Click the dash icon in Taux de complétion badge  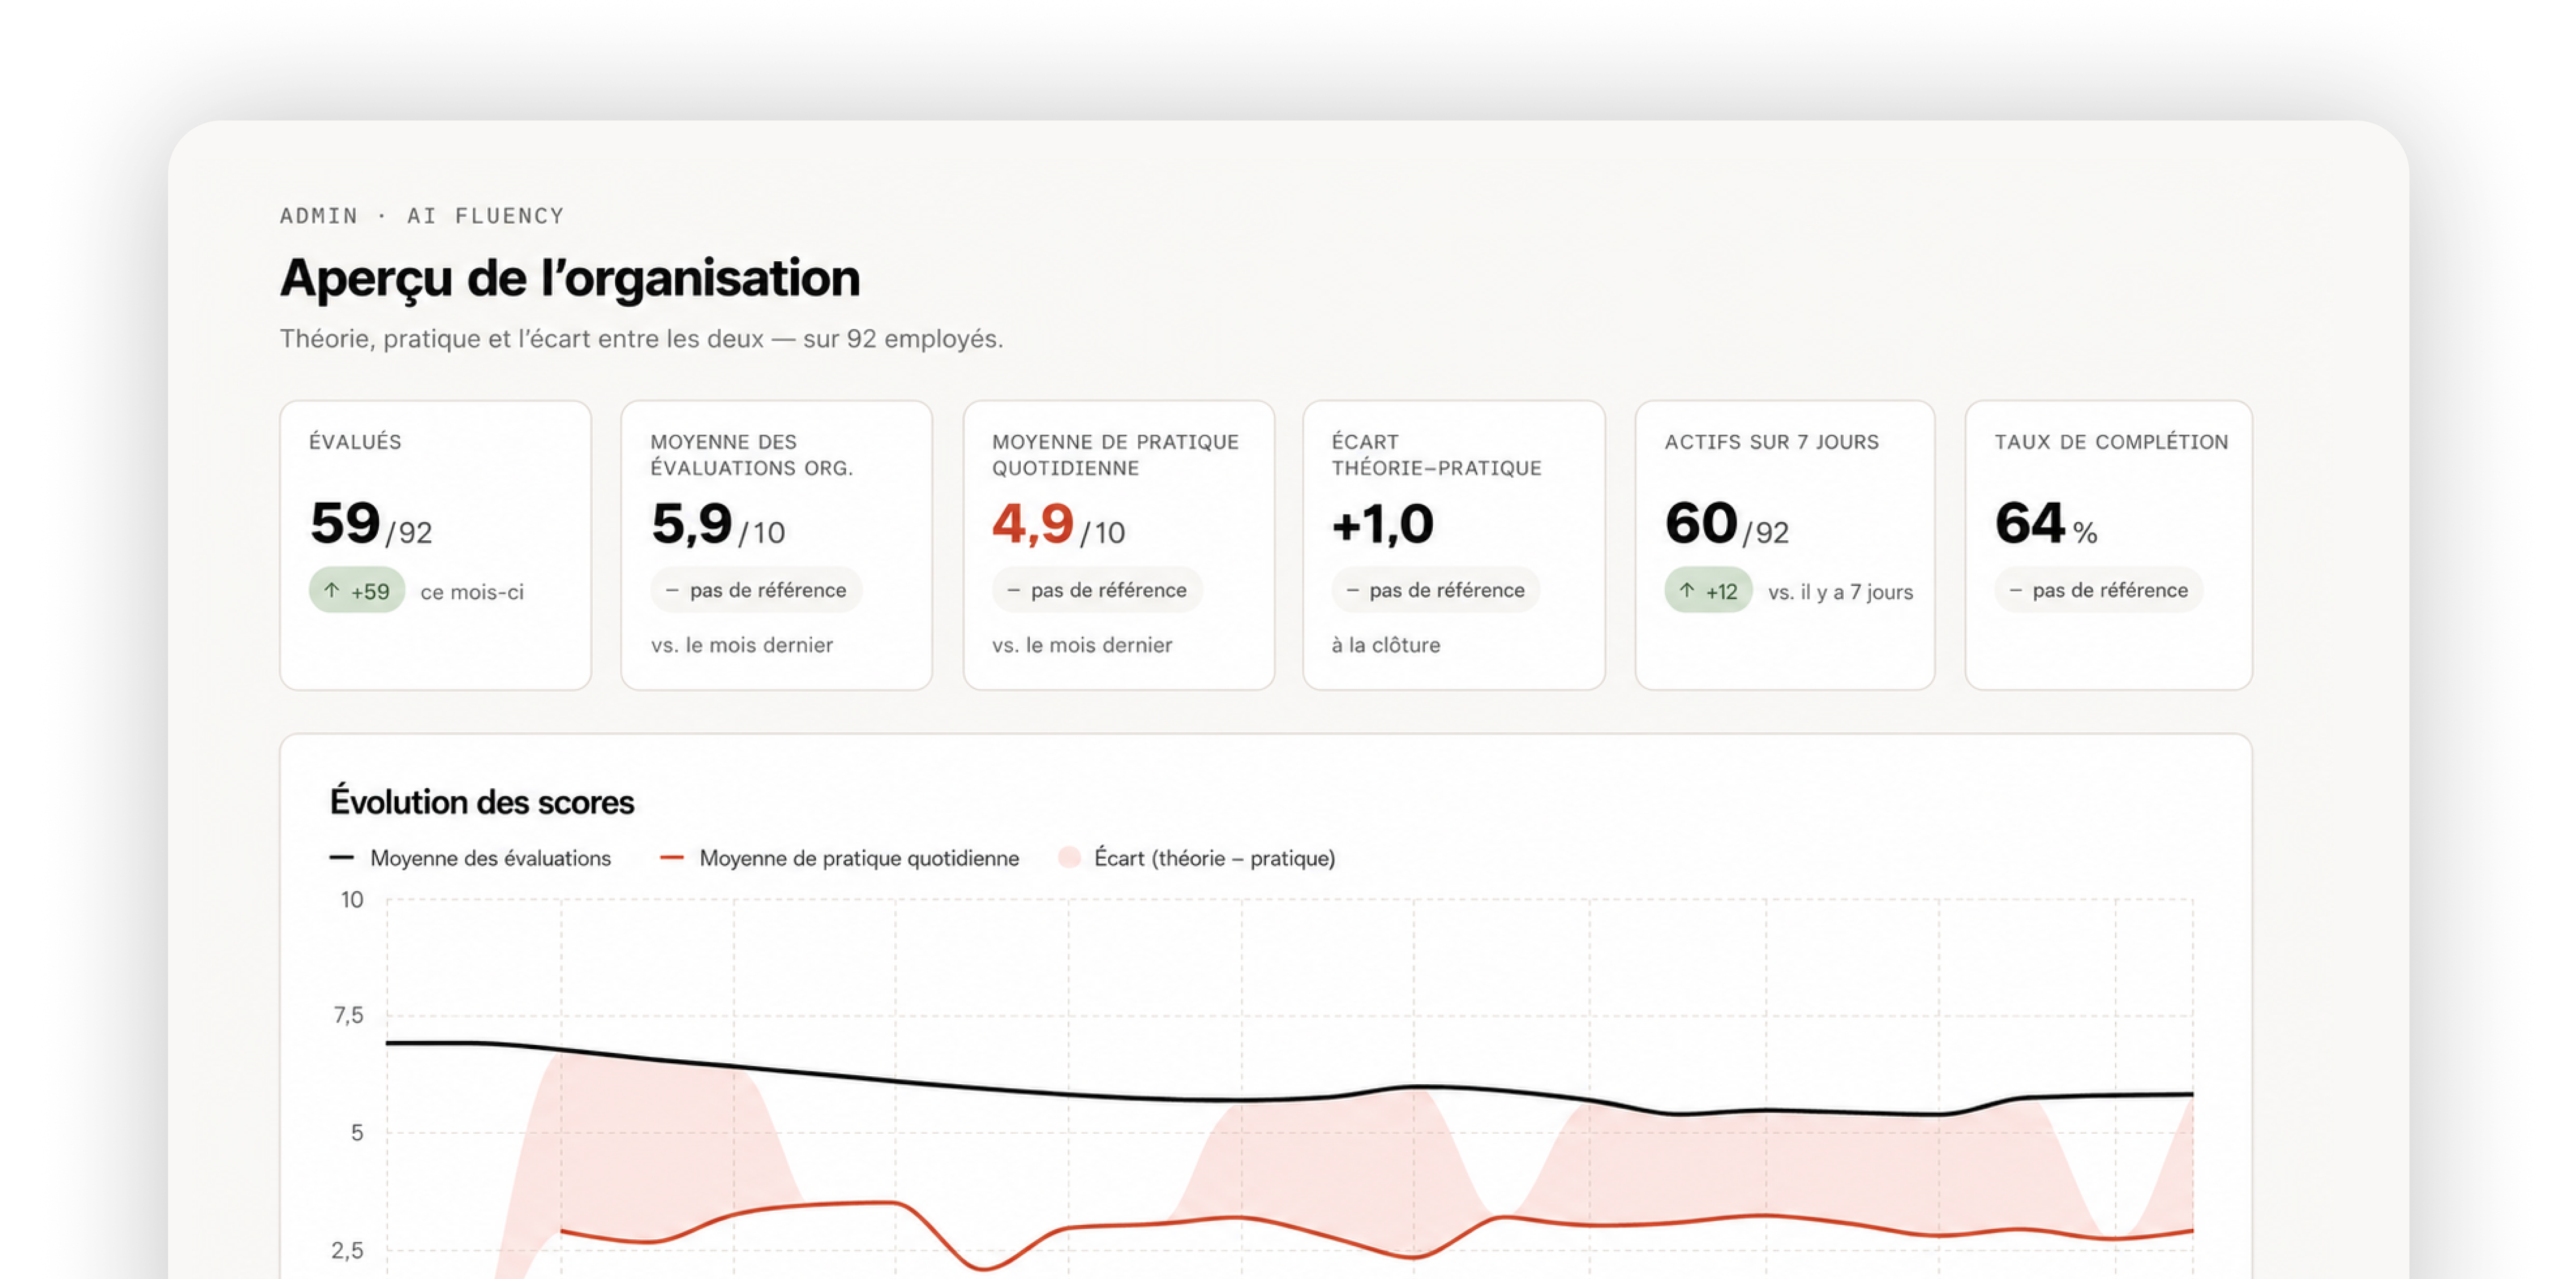click(2015, 590)
